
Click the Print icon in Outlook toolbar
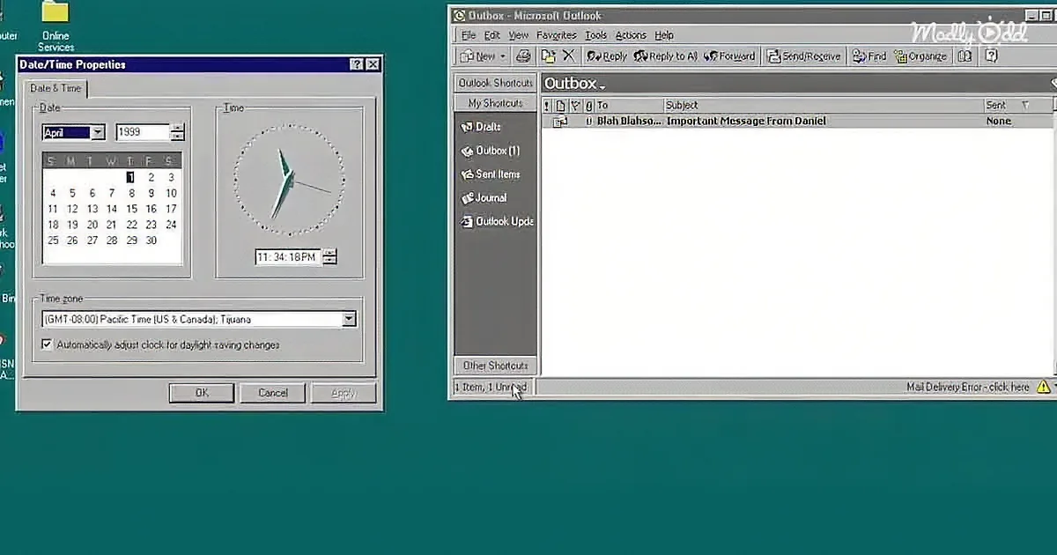[x=523, y=55]
